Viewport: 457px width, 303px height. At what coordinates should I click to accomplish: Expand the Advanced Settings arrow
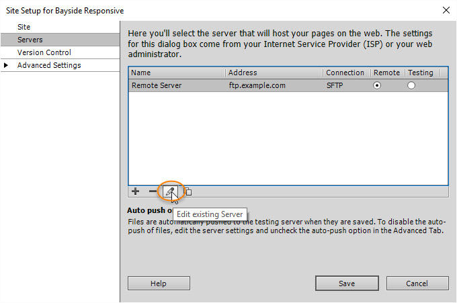click(x=6, y=65)
